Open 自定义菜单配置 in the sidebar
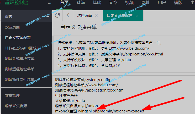The width and height of the screenshot is (195, 114). click(x=18, y=38)
